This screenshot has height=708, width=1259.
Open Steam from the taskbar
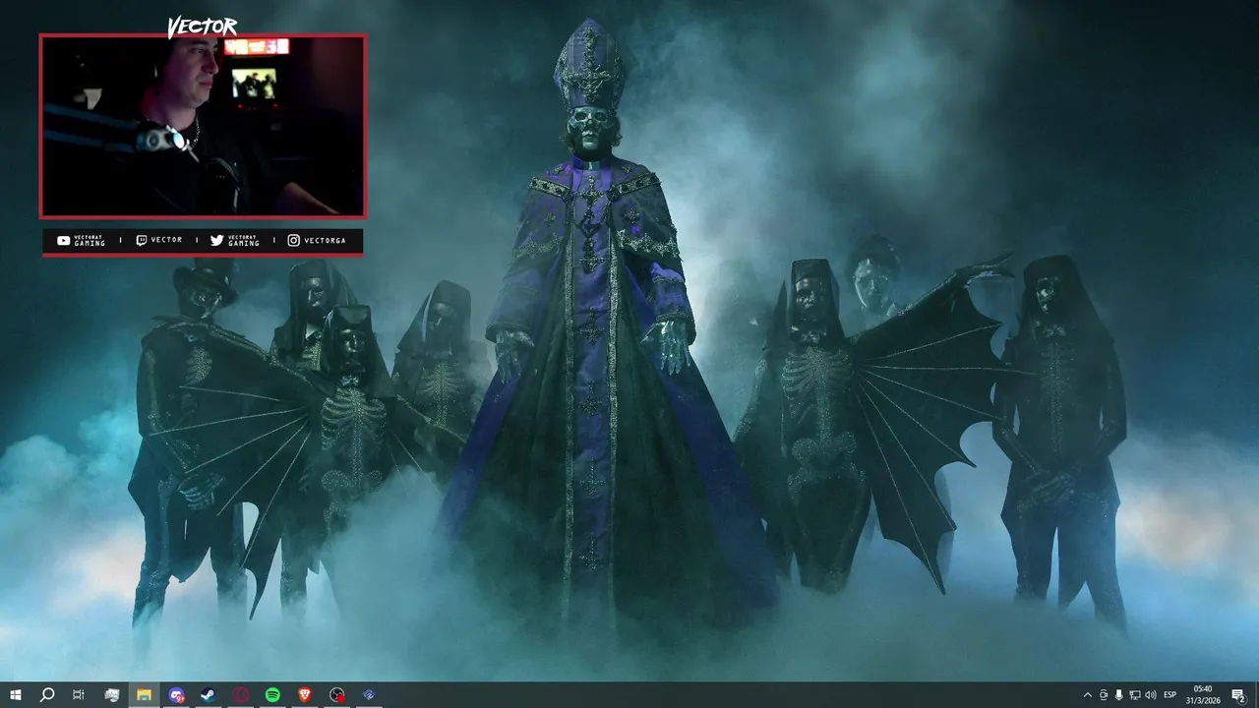click(x=209, y=695)
